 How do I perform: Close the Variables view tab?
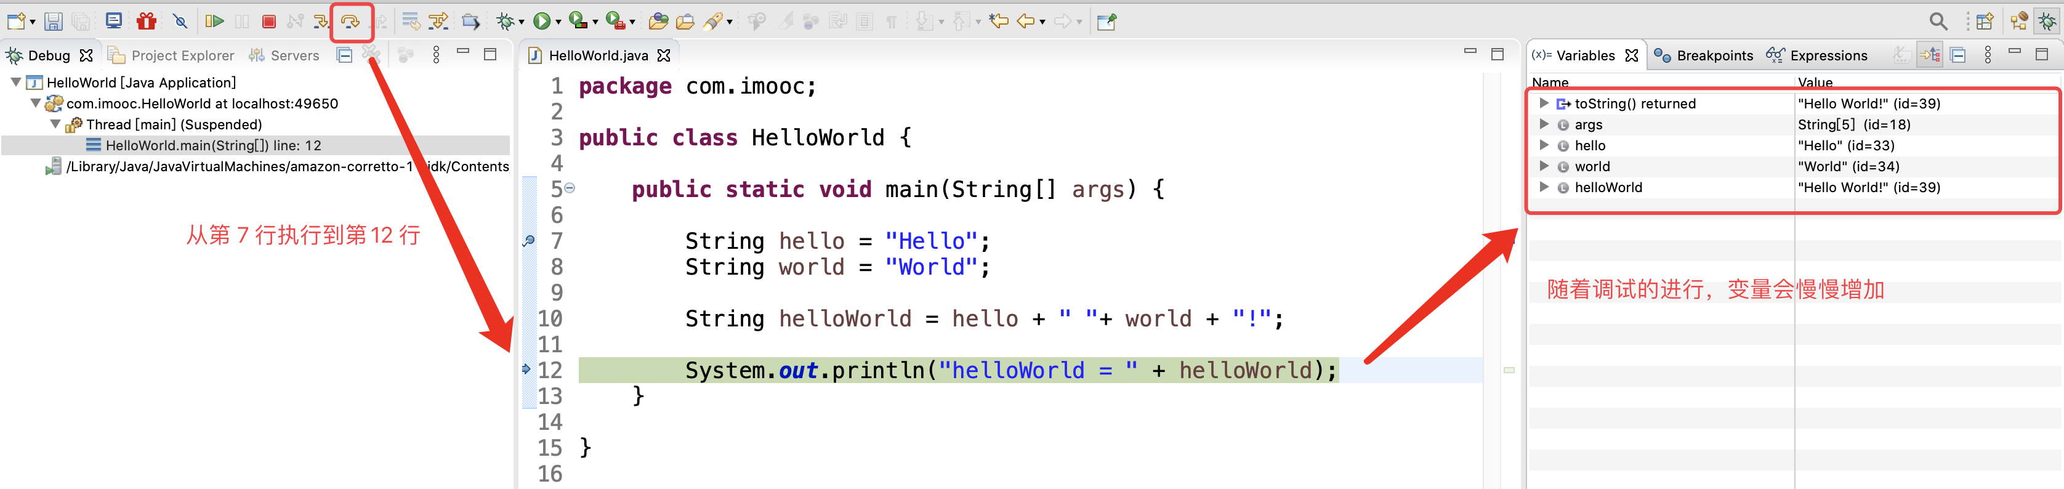coord(1631,55)
